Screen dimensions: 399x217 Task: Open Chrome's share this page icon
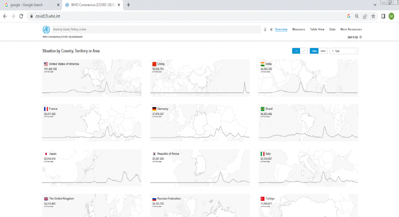pyautogui.click(x=365, y=16)
